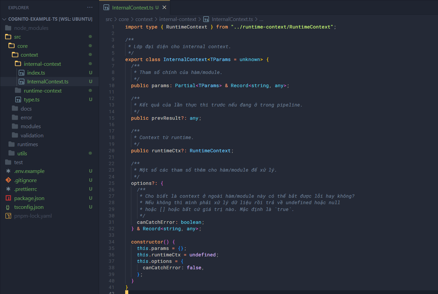Click line number 25 in the gutter
This screenshot has height=294, width=438.
(112, 183)
